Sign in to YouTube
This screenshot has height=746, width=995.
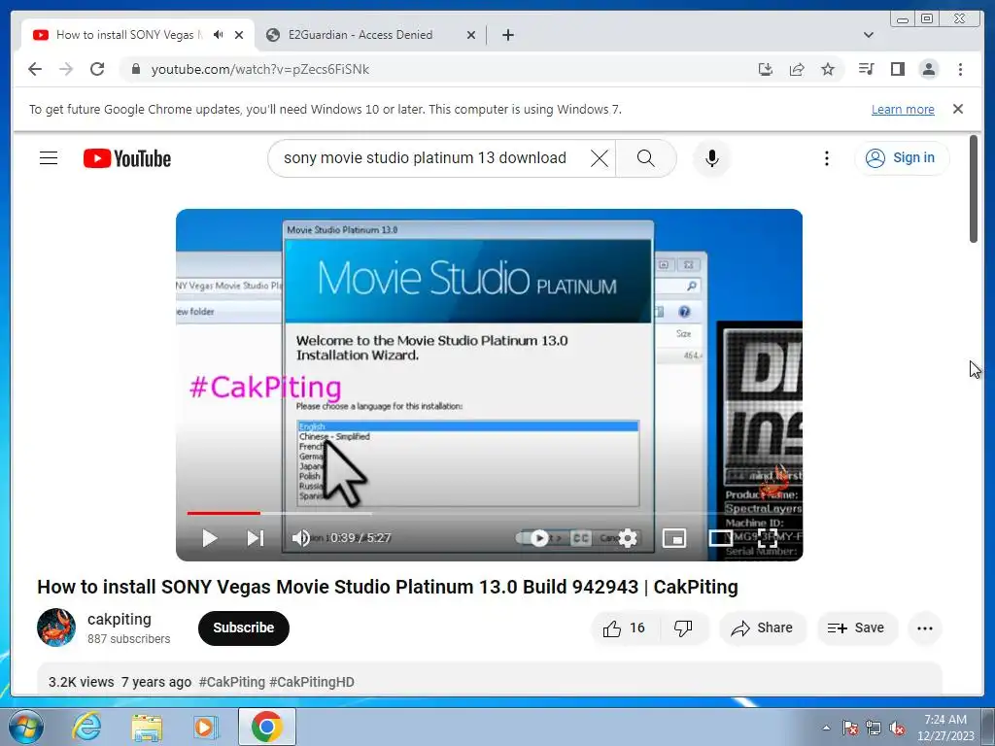tap(902, 158)
